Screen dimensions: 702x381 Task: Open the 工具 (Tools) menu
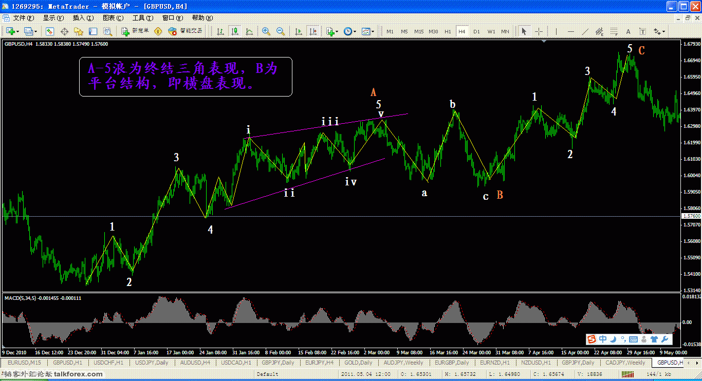click(143, 17)
